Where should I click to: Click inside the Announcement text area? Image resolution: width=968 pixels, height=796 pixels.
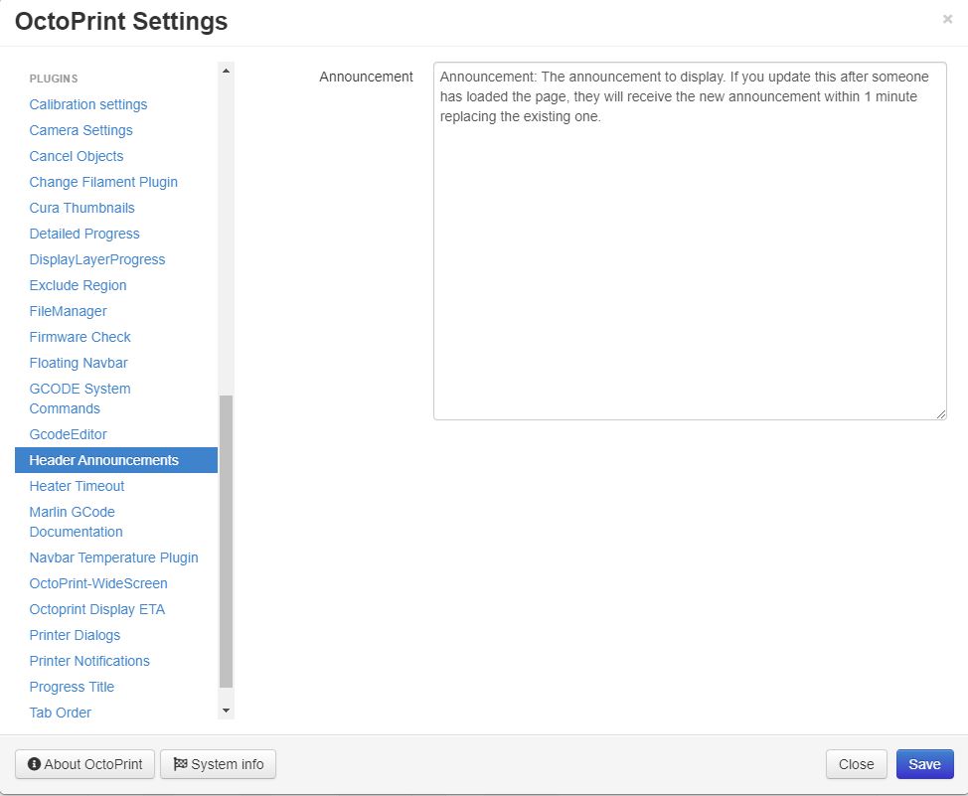(690, 240)
